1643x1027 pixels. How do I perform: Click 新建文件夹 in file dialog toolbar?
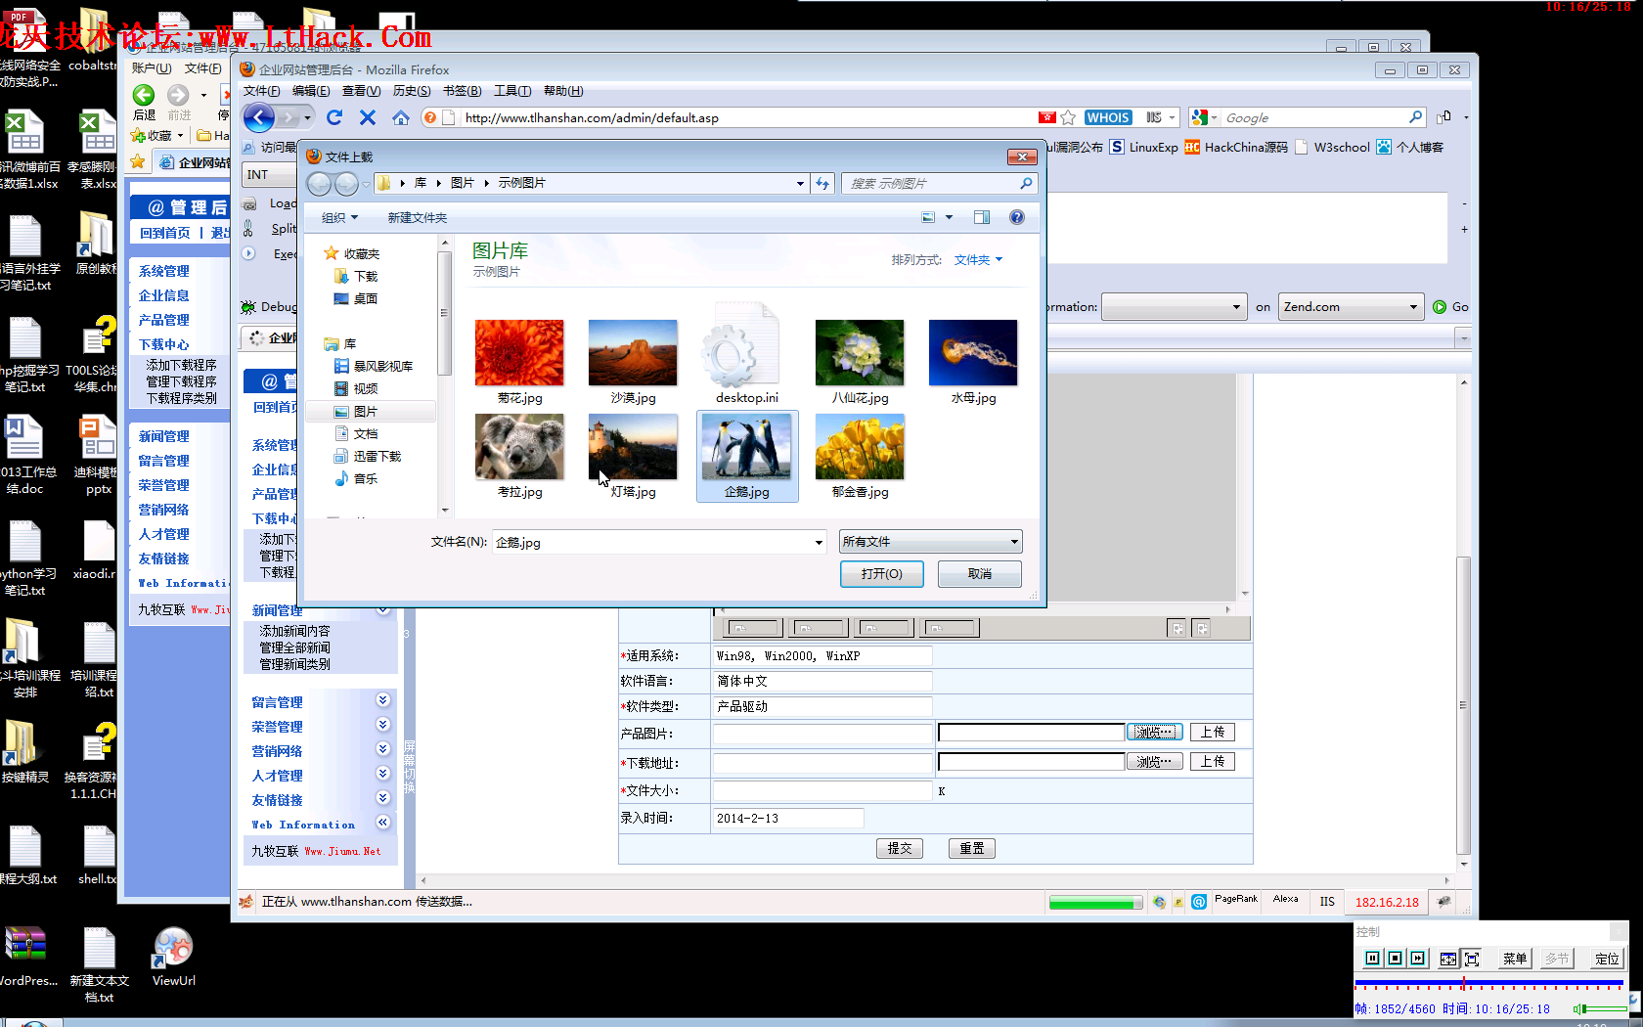(417, 217)
